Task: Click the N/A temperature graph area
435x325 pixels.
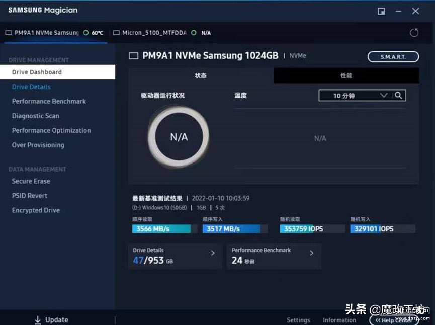Action: pyautogui.click(x=320, y=138)
